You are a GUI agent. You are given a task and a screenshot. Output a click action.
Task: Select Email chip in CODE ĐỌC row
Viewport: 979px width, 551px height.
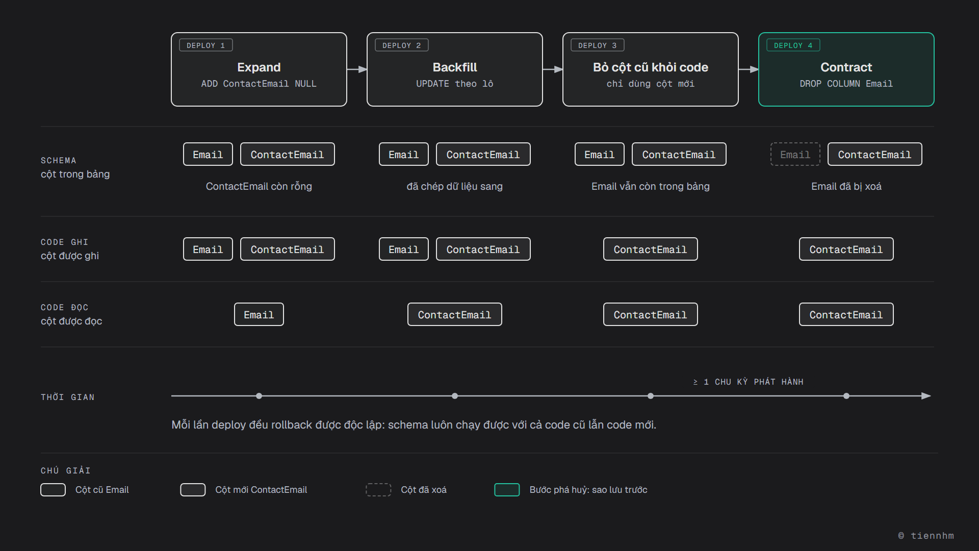point(259,314)
